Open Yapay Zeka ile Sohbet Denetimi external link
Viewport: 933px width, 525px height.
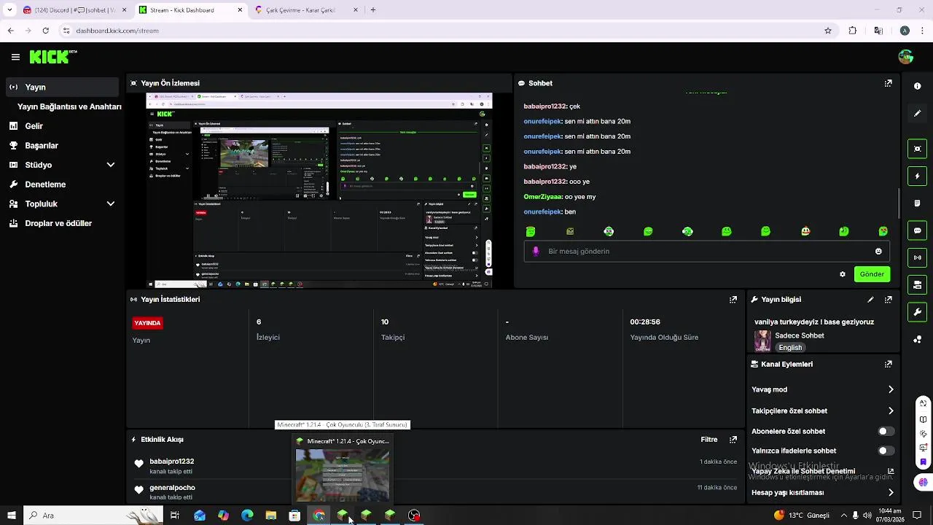coord(890,471)
